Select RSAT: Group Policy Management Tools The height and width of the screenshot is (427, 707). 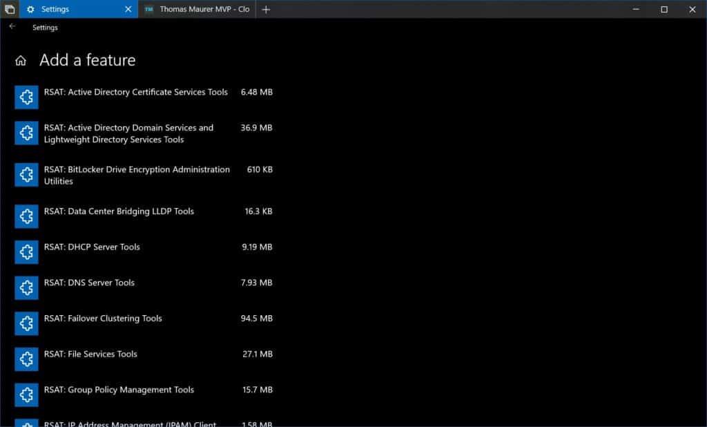pyautogui.click(x=119, y=390)
